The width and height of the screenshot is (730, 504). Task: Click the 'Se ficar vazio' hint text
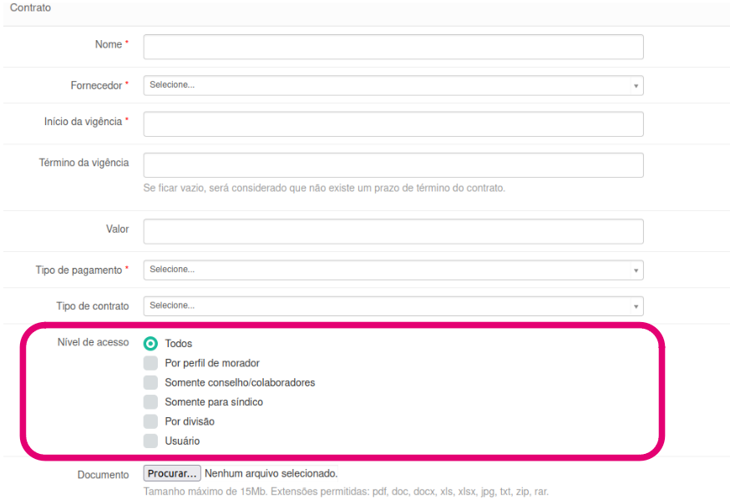(x=324, y=188)
